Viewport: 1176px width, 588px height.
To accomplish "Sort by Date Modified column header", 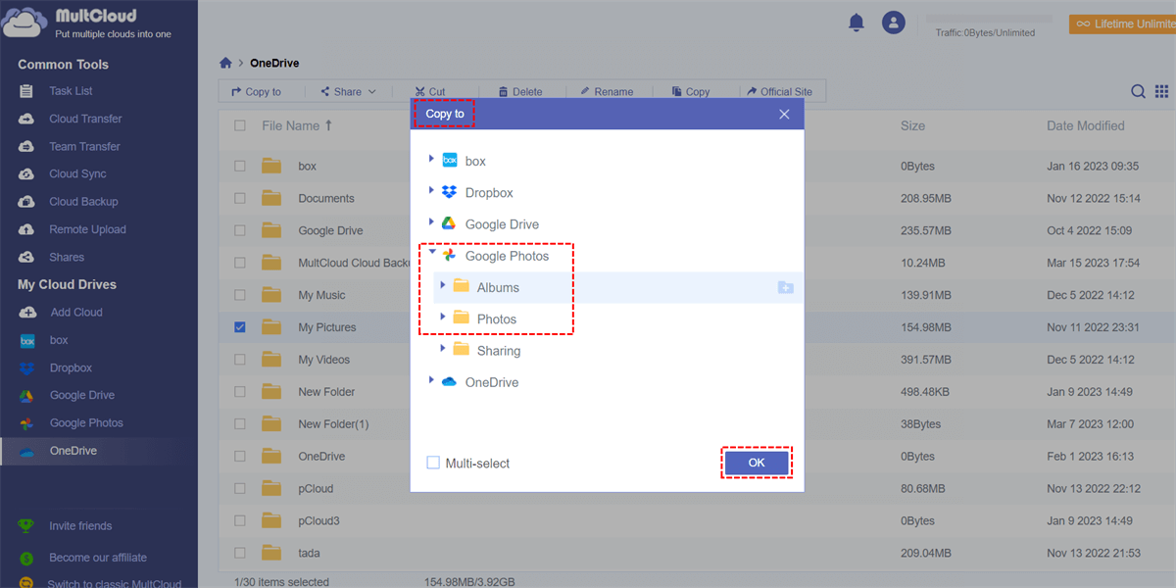I will pos(1086,125).
